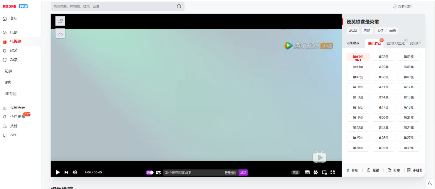Open 综艺 in the left sidebar

pos(14,50)
